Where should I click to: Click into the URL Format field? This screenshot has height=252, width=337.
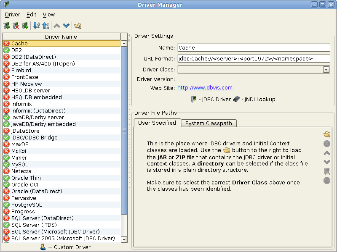coord(254,58)
